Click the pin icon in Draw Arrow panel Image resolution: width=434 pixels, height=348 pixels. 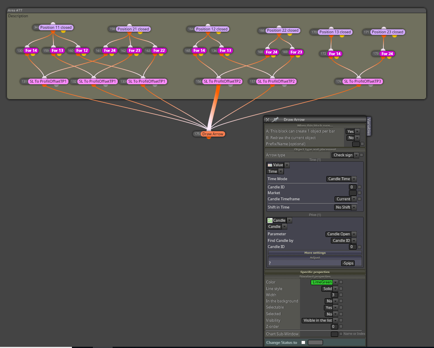pyautogui.click(x=275, y=119)
